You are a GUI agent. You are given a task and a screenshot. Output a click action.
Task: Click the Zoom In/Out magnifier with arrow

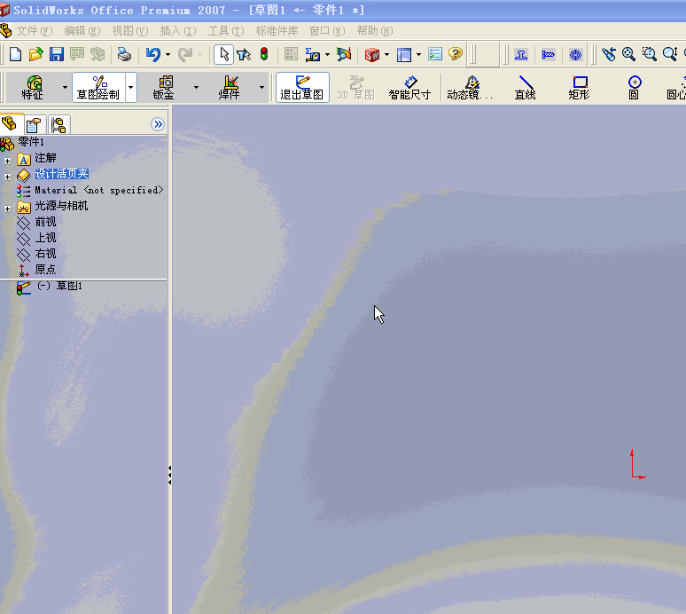point(670,54)
